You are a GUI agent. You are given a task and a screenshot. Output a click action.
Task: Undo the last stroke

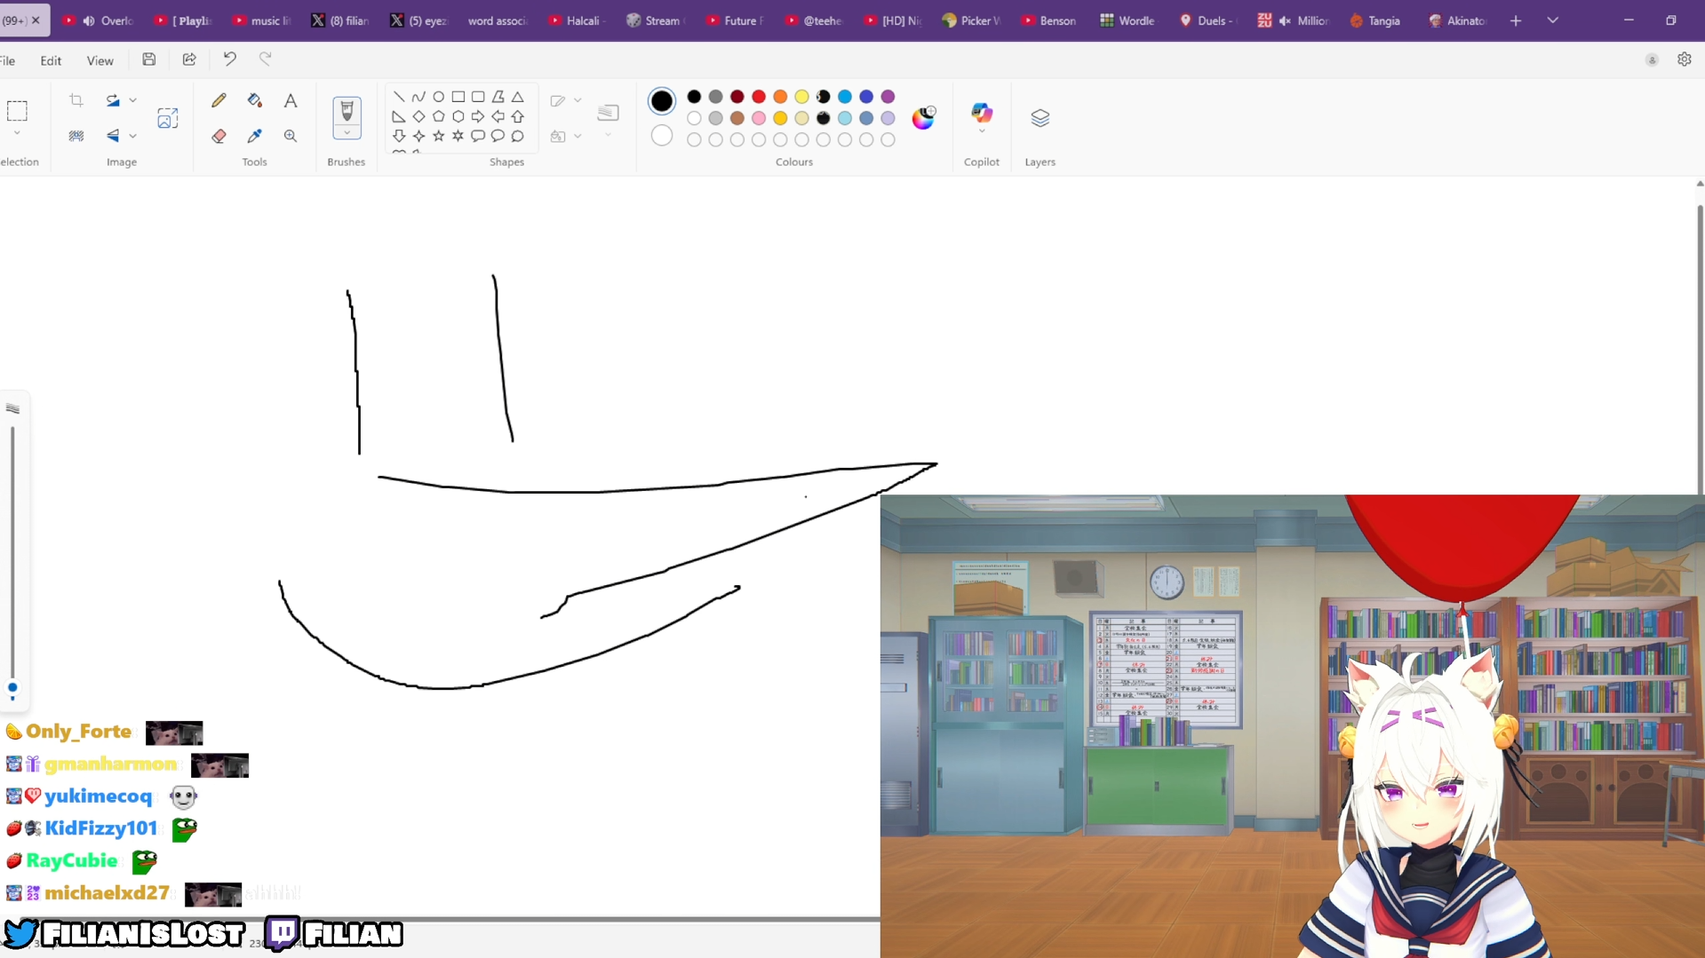pyautogui.click(x=230, y=59)
